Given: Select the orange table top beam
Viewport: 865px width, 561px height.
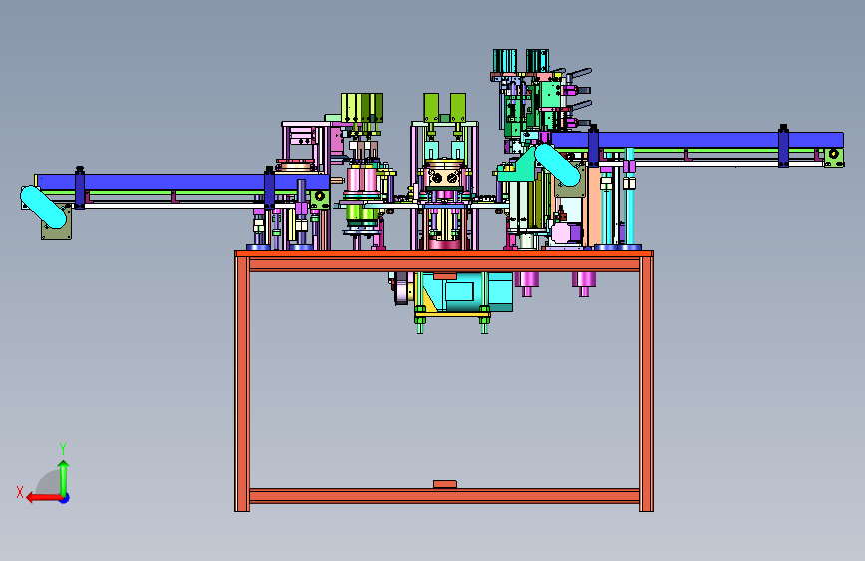Looking at the screenshot, I should [444, 254].
